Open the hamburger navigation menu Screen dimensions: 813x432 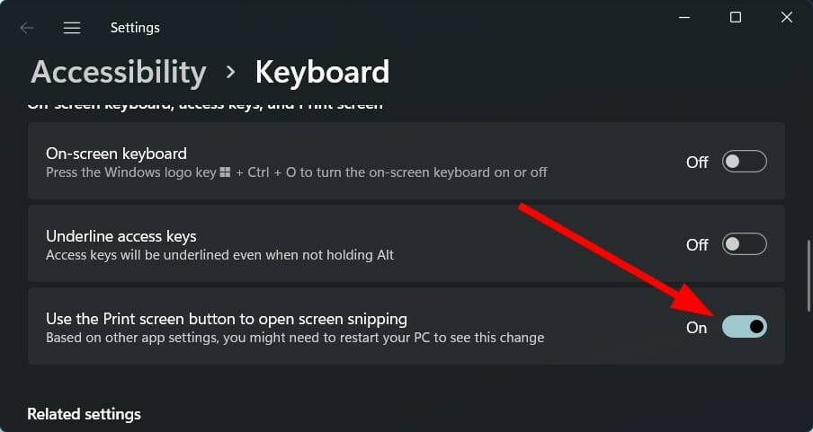pyautogui.click(x=72, y=28)
